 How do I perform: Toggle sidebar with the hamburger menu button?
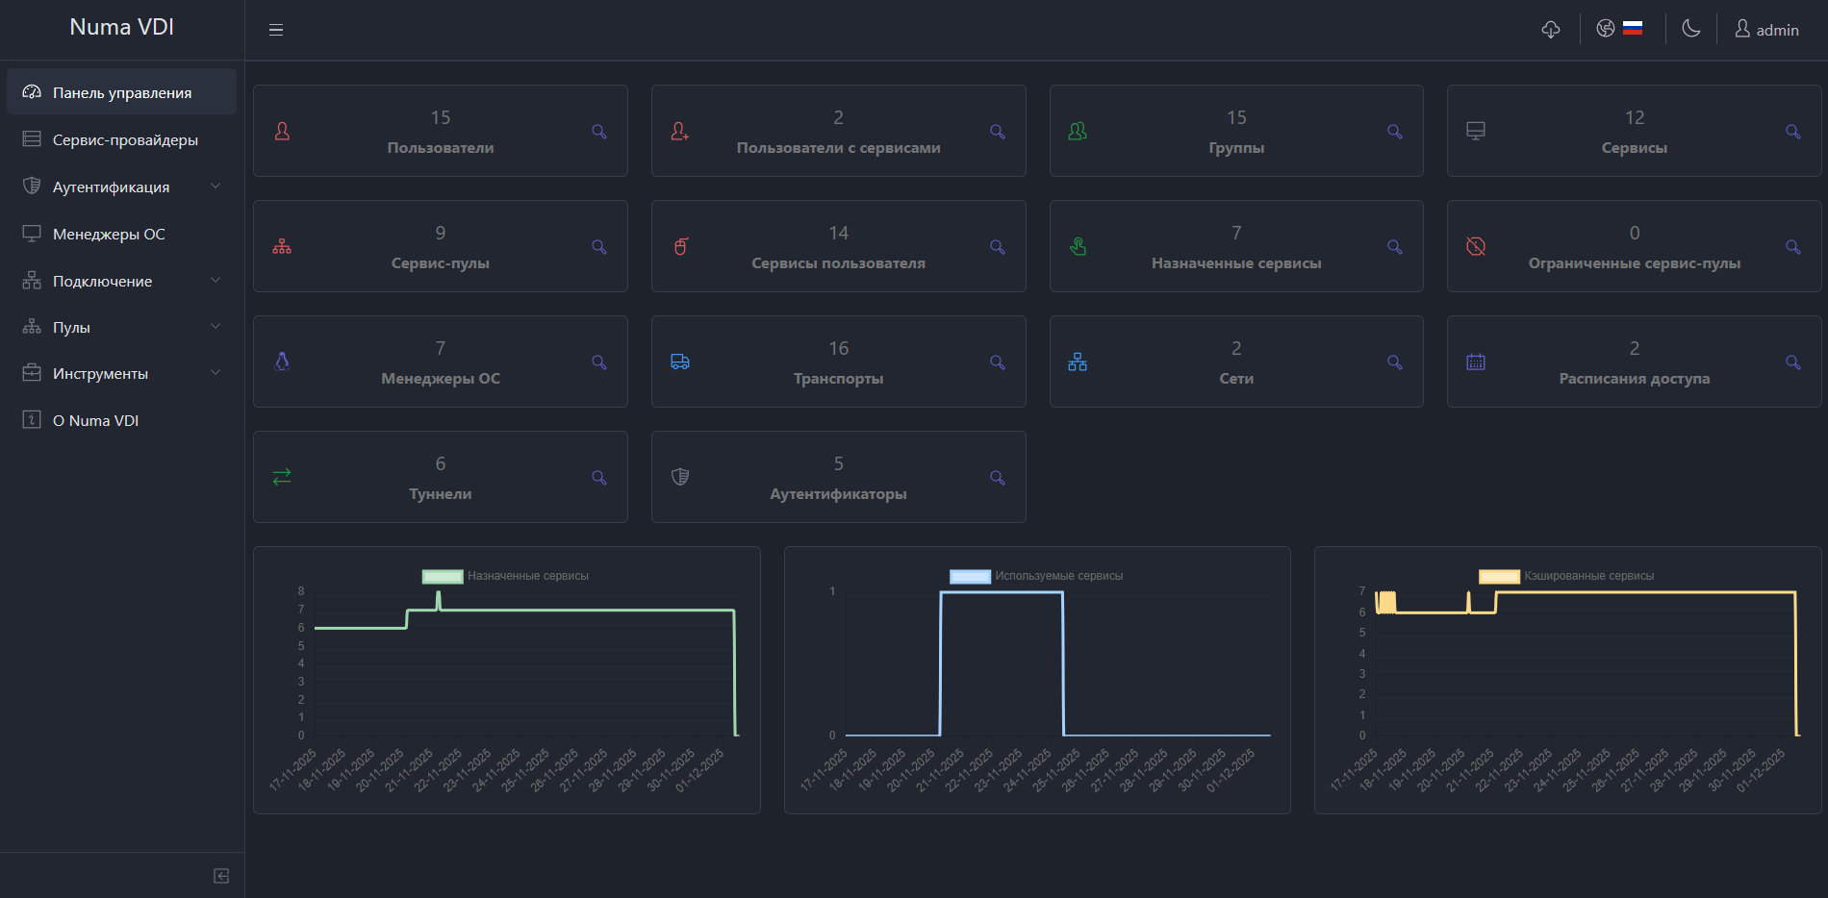(x=276, y=30)
